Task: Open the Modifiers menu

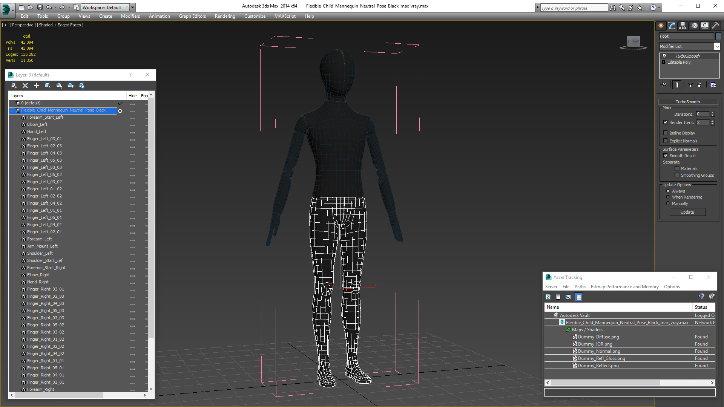Action: pos(130,16)
